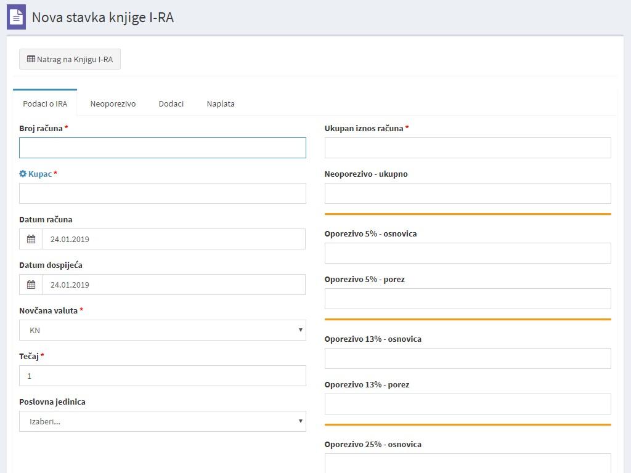This screenshot has height=473, width=631.
Task: Click the Broj računa label
Action: pos(41,128)
